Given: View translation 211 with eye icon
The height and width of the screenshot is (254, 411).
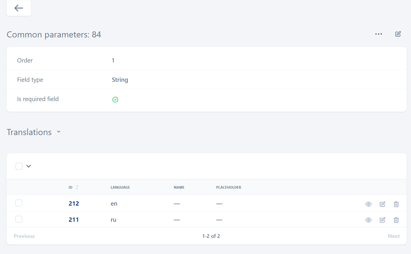Looking at the screenshot, I should coord(368,220).
